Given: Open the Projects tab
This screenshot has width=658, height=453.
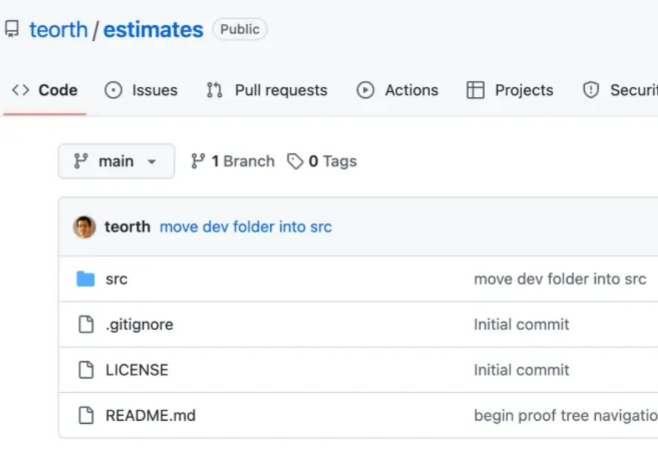Looking at the screenshot, I should 510,90.
